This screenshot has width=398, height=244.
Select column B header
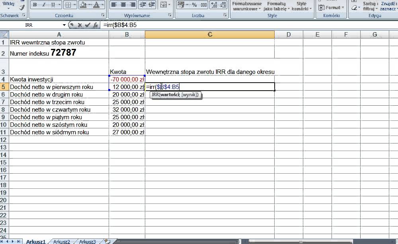click(x=127, y=35)
